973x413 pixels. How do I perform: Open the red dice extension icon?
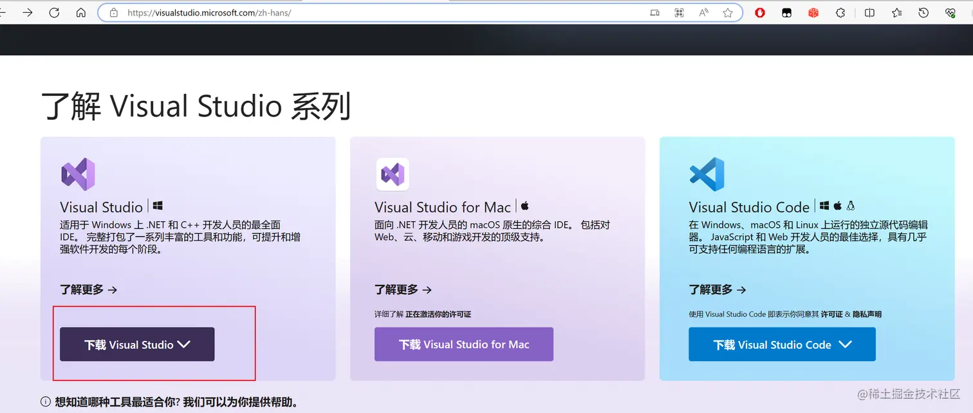point(813,12)
